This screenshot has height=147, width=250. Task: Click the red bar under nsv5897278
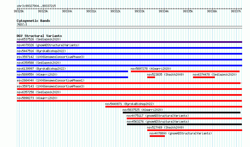tap(185, 71)
